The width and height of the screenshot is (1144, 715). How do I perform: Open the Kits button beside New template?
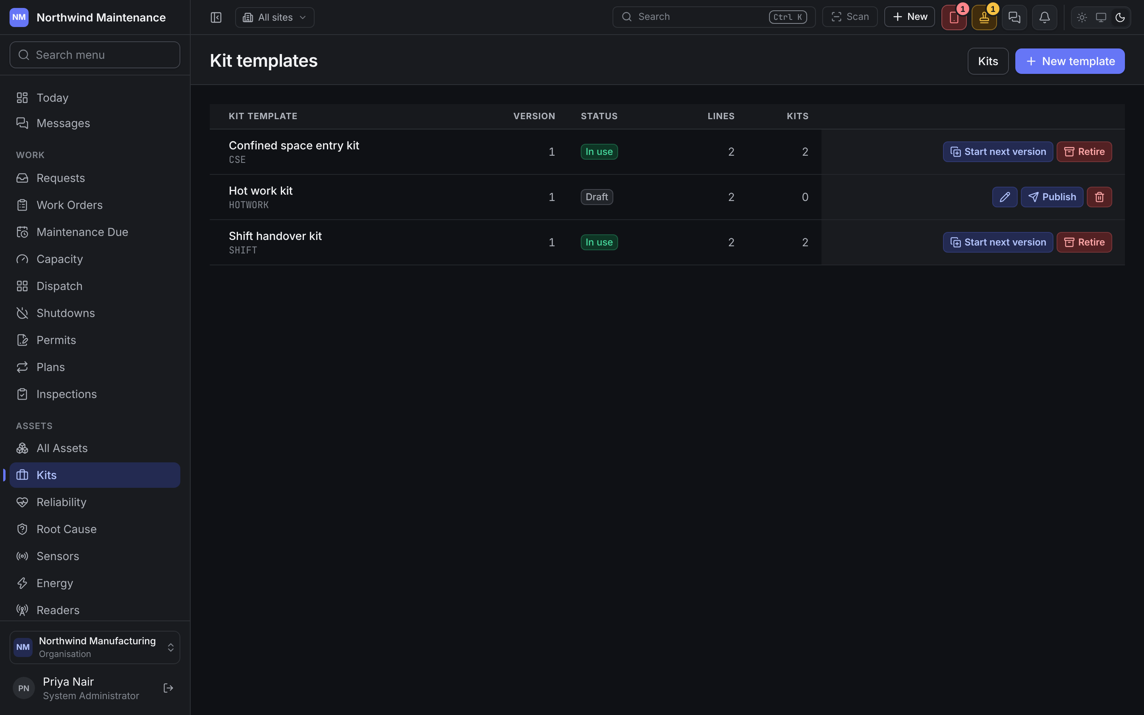[x=988, y=61]
